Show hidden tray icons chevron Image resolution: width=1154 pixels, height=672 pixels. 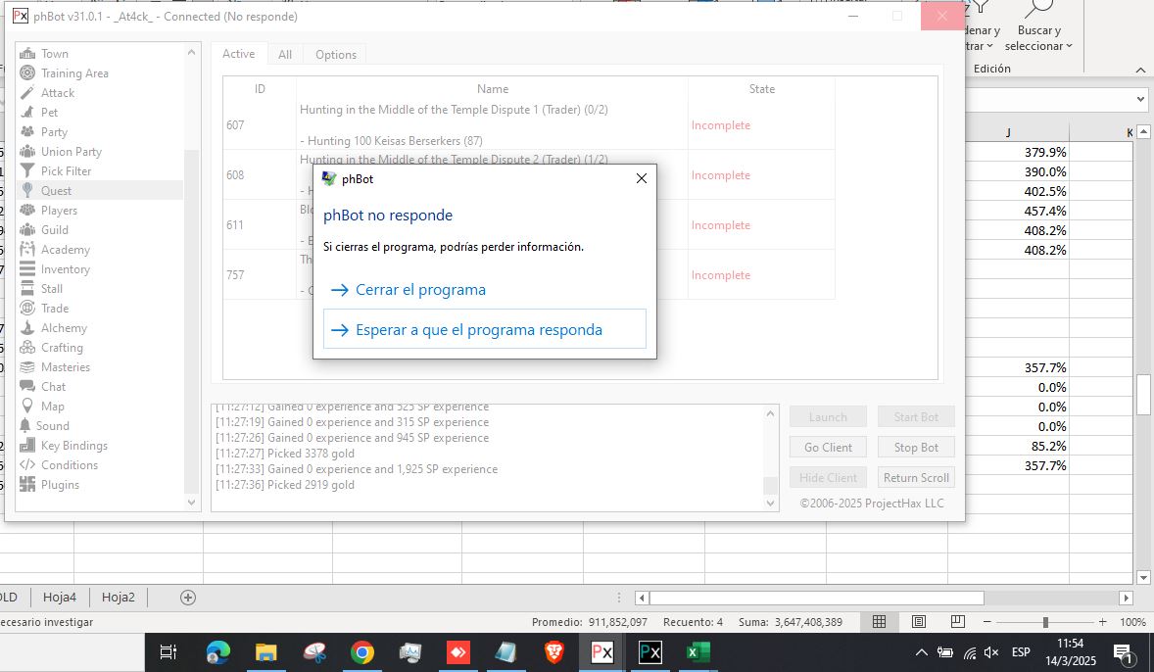[x=921, y=652]
